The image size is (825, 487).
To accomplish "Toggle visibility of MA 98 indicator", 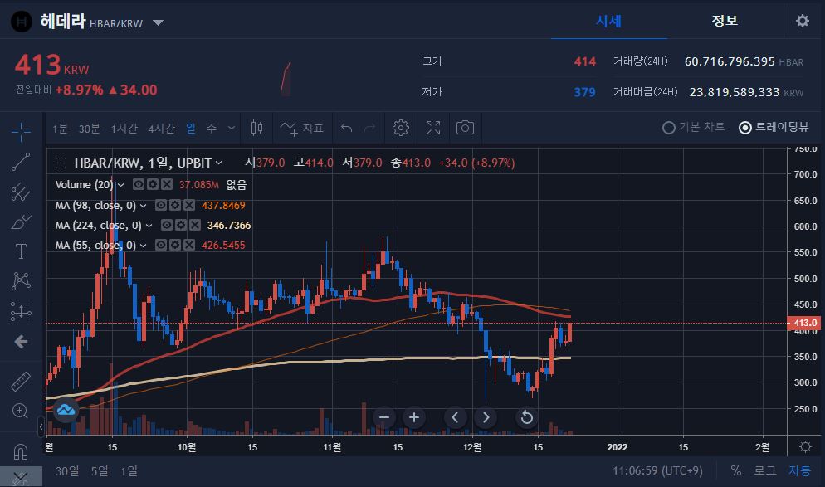I will coord(161,205).
